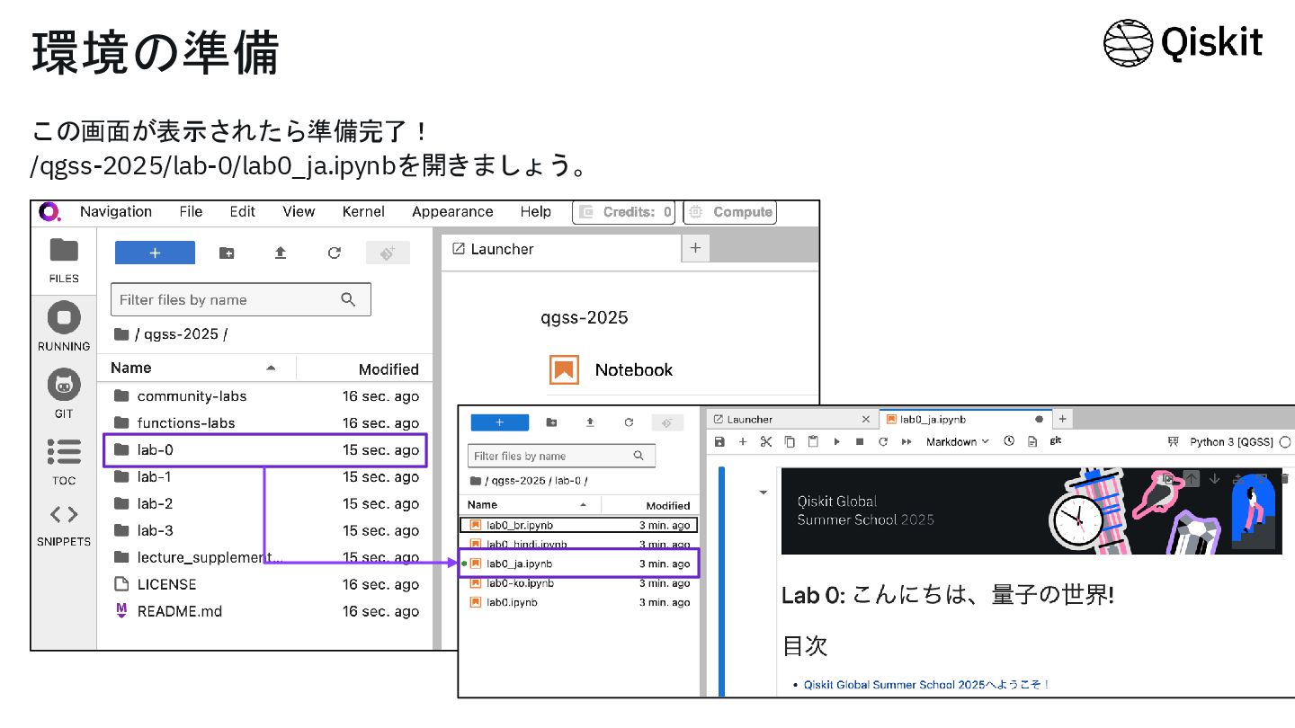Open the SNIPPETS sidebar panel
1295x728 pixels.
point(64,525)
